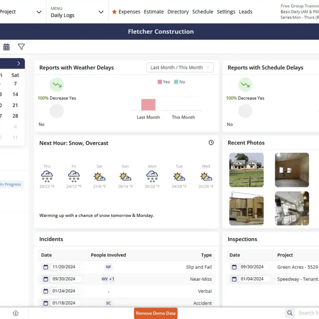Click calendar icon beside incident 01/24/2024

tap(46, 291)
